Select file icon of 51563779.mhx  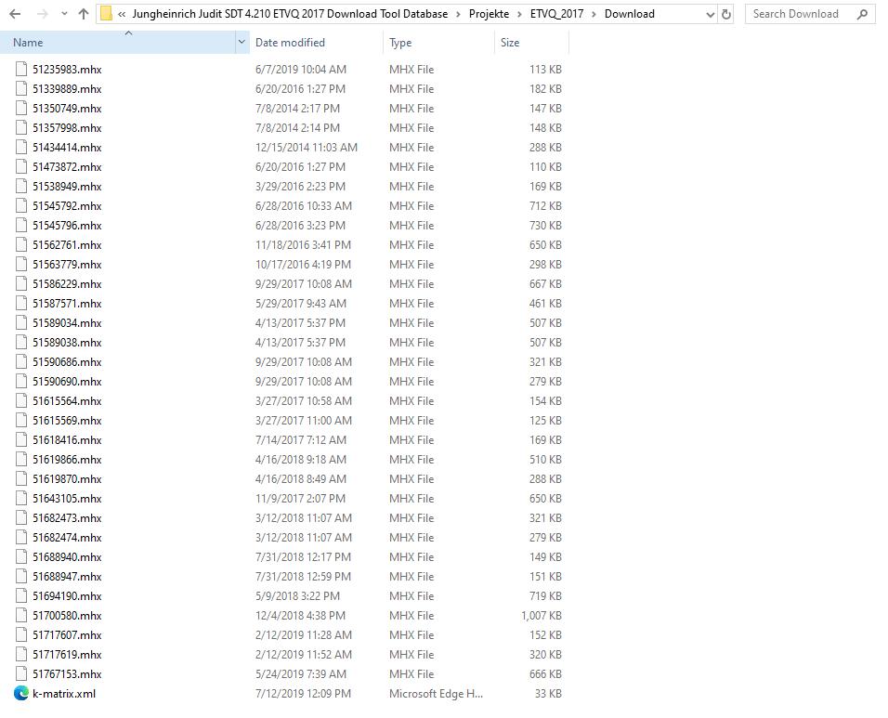(x=21, y=265)
